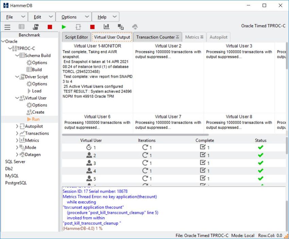Select Db2 in benchmark tree
The image size is (289, 239).
coord(9,168)
